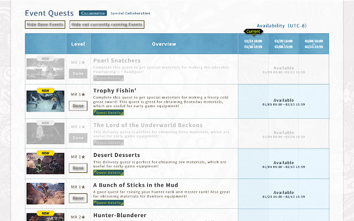Click the Current week marker

253,31
